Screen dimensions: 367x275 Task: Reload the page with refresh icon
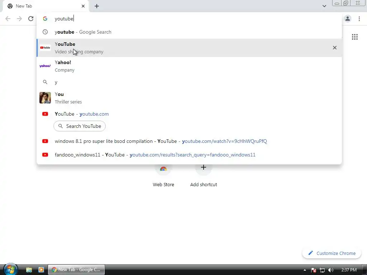point(31,19)
